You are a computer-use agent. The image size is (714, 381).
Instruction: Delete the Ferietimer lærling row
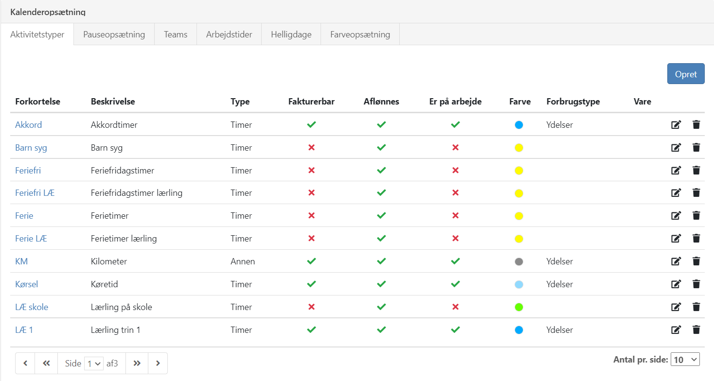[696, 239]
